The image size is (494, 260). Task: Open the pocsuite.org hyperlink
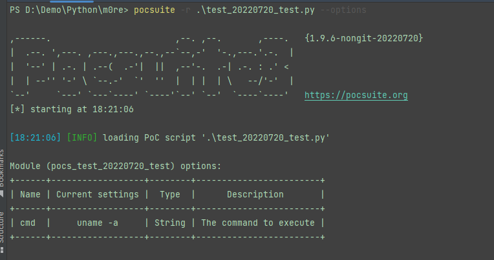[356, 95]
